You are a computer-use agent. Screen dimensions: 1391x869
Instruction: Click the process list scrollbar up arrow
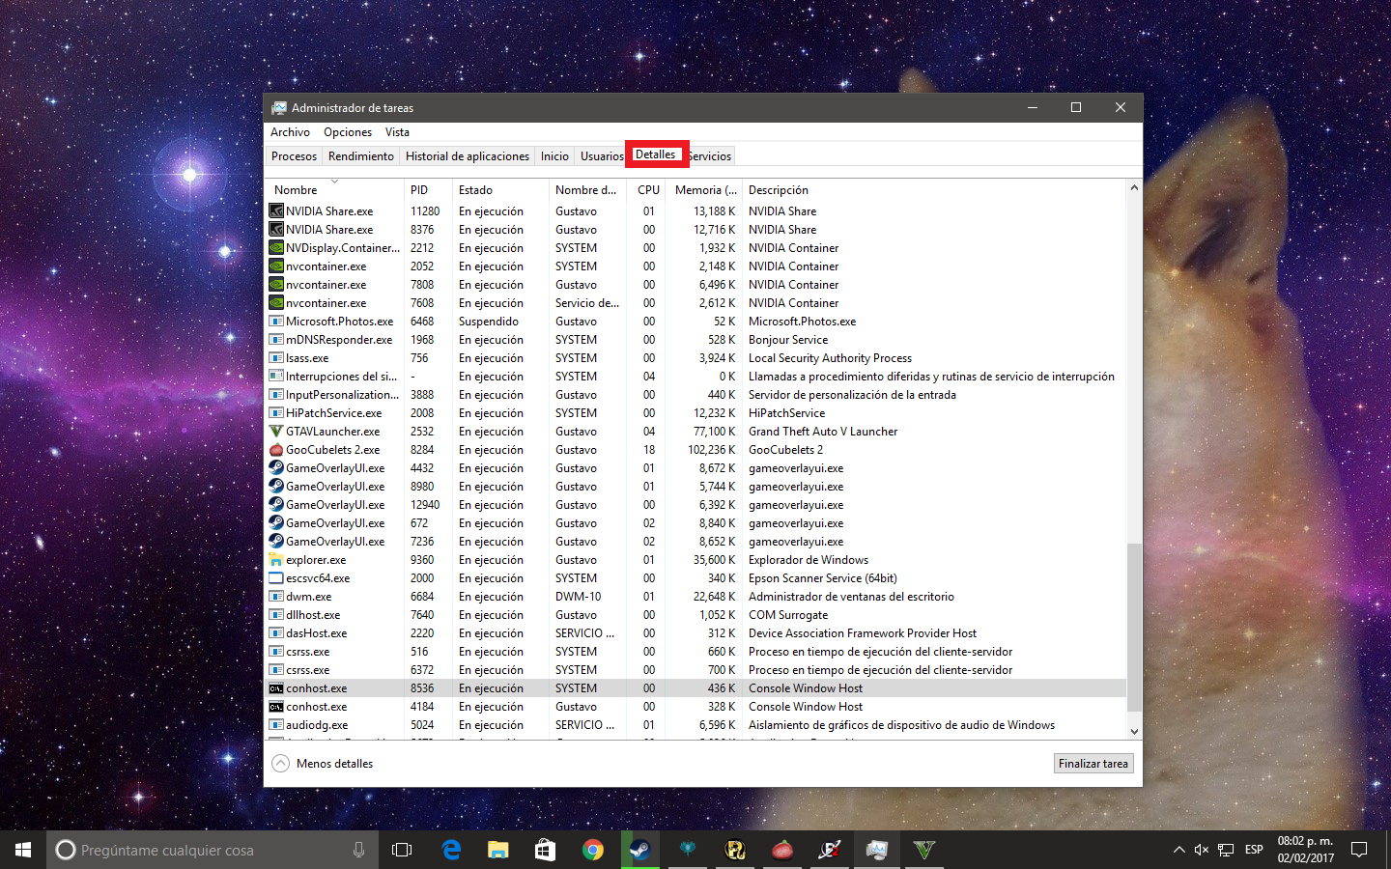(1134, 187)
